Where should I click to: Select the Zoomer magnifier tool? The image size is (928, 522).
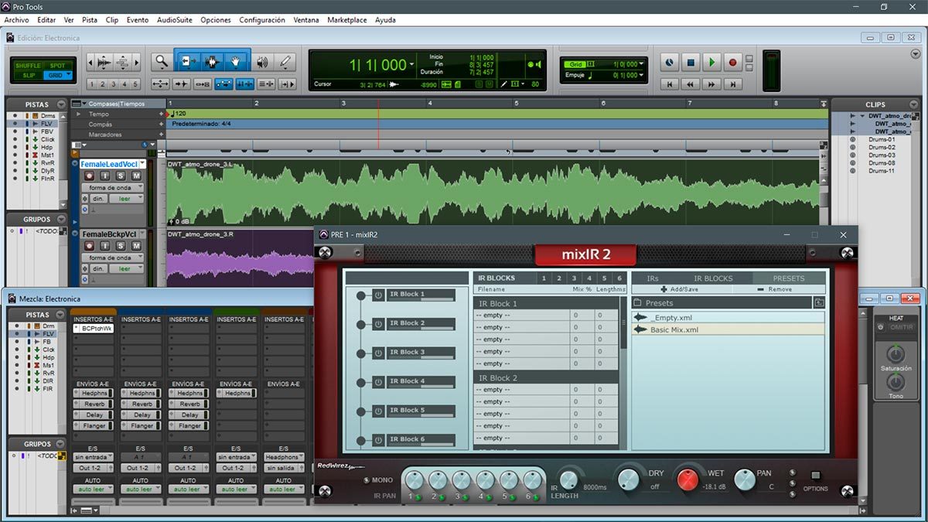tap(161, 62)
